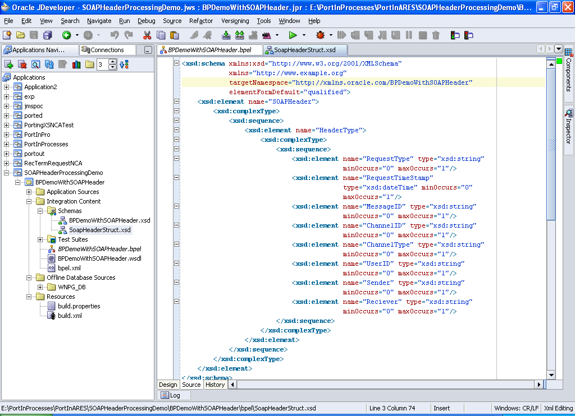Click the Make project toolbar icon
The height and width of the screenshot is (416, 575).
(x=226, y=35)
